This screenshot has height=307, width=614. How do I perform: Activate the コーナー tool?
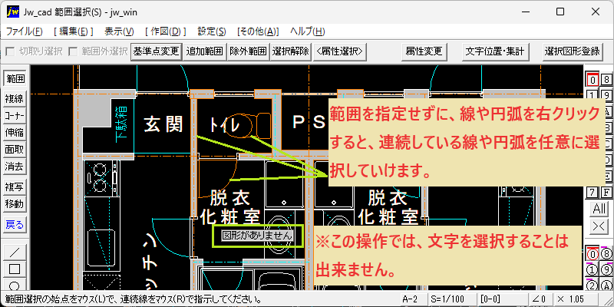pyautogui.click(x=15, y=116)
